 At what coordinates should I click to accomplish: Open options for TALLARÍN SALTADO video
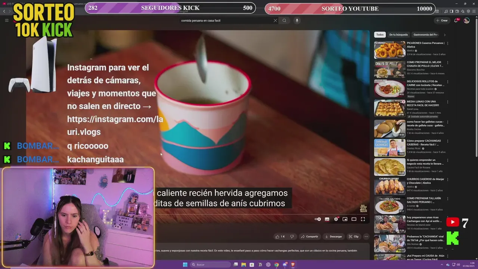pyautogui.click(x=447, y=199)
